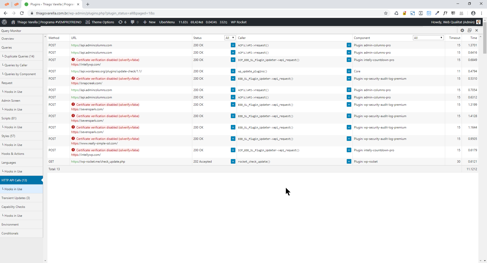Open the Chrome profile avatar
This screenshot has width=487, height=263.
tap(473, 13)
